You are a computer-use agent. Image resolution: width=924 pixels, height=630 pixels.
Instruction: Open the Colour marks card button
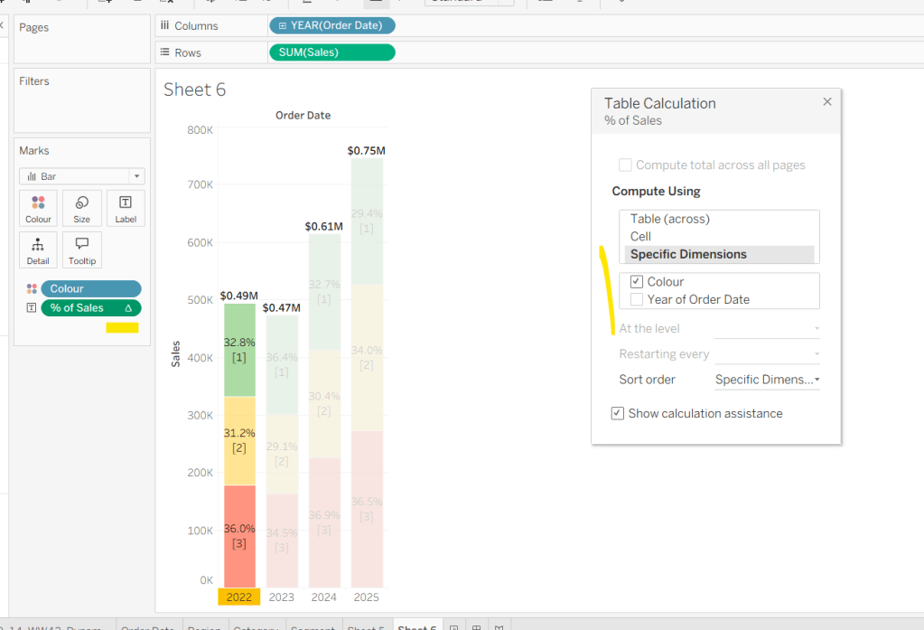pyautogui.click(x=38, y=208)
